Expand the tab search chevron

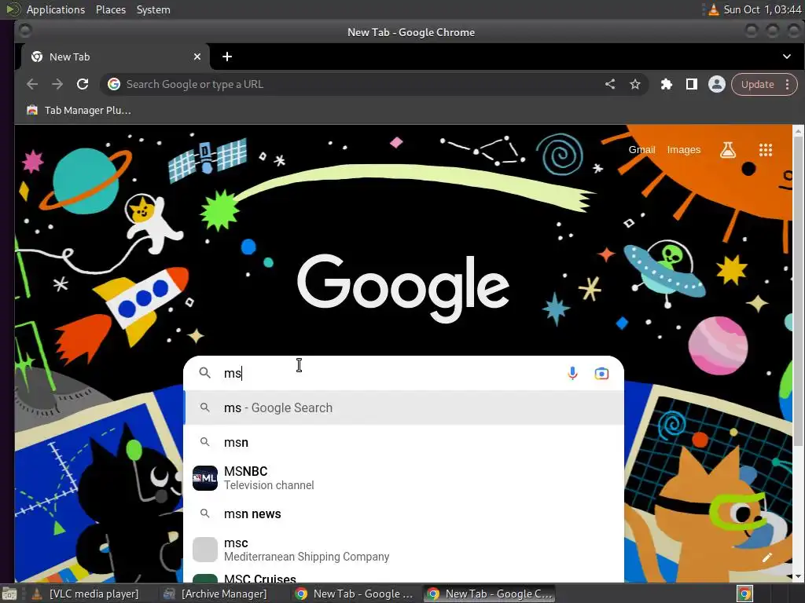pyautogui.click(x=786, y=57)
